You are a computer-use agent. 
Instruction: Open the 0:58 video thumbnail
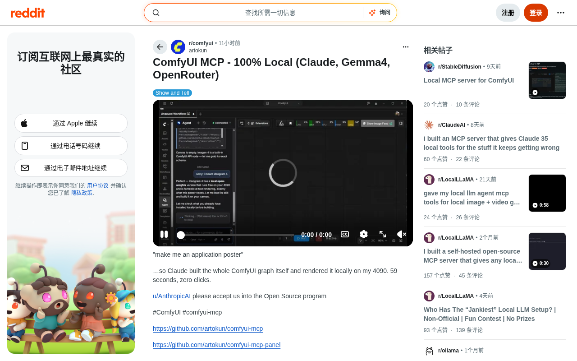pyautogui.click(x=547, y=193)
